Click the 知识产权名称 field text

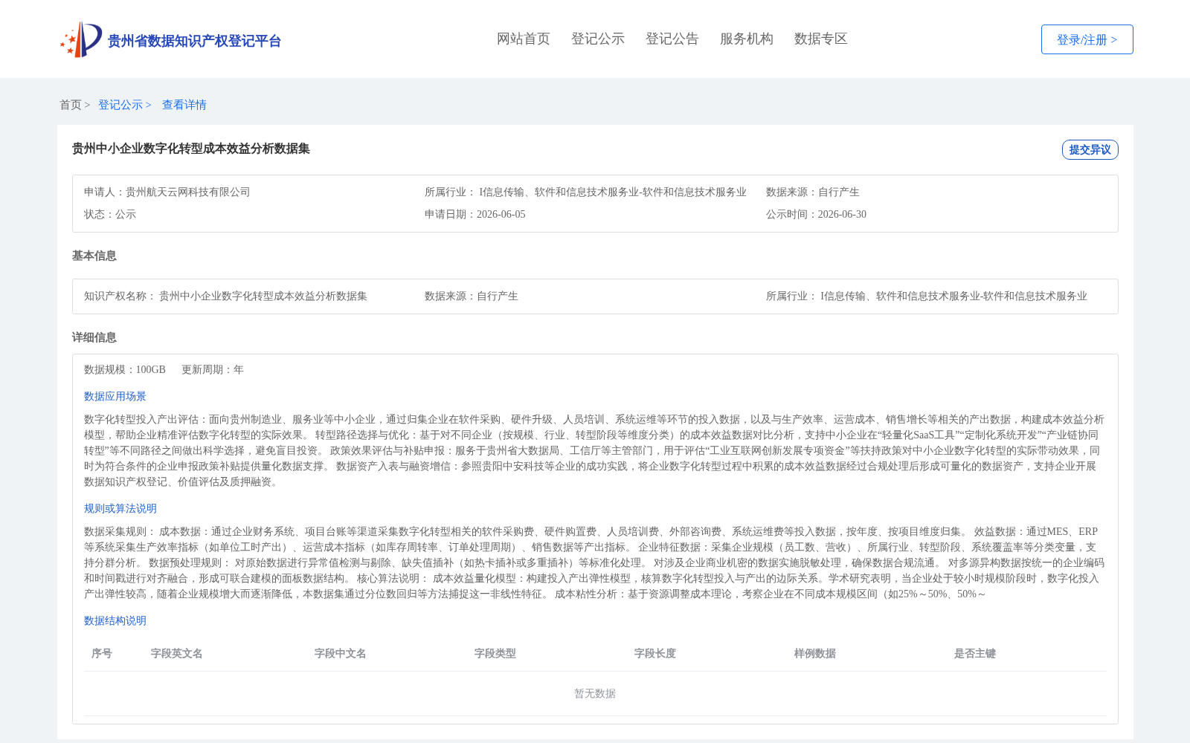225,296
